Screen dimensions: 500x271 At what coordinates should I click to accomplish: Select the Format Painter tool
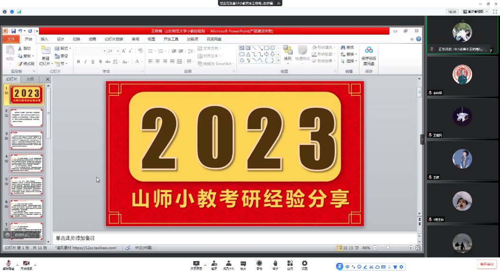26,64
